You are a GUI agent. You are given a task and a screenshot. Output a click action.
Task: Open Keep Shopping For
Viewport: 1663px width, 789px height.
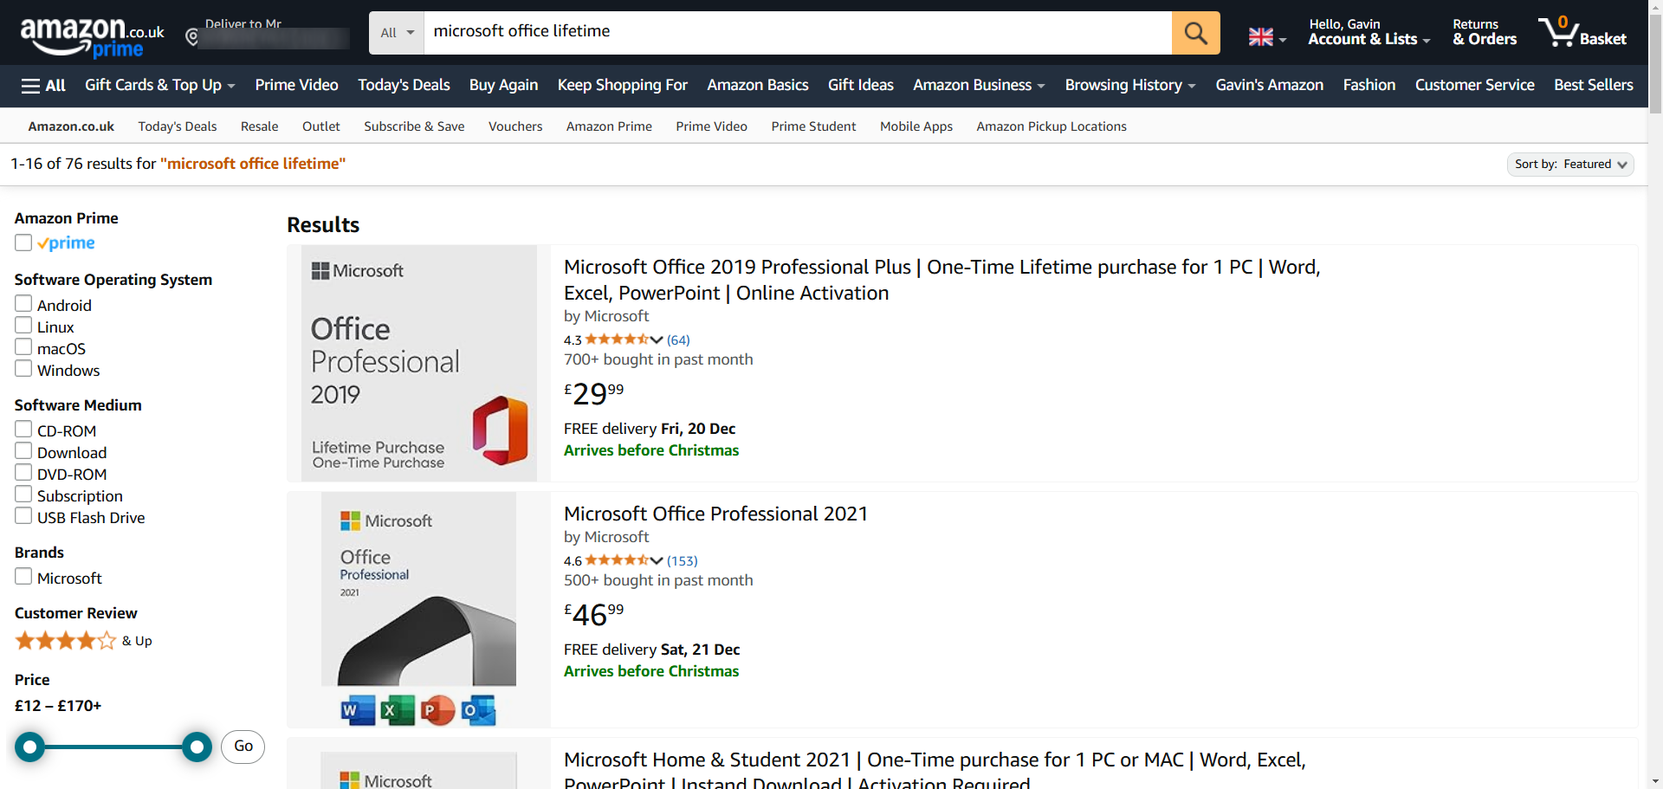tap(622, 85)
